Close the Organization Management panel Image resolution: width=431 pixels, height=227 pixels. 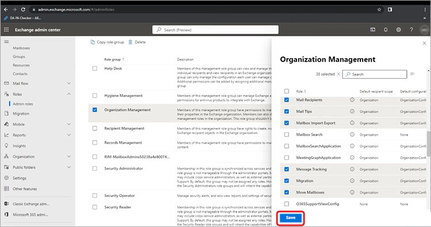(425, 43)
